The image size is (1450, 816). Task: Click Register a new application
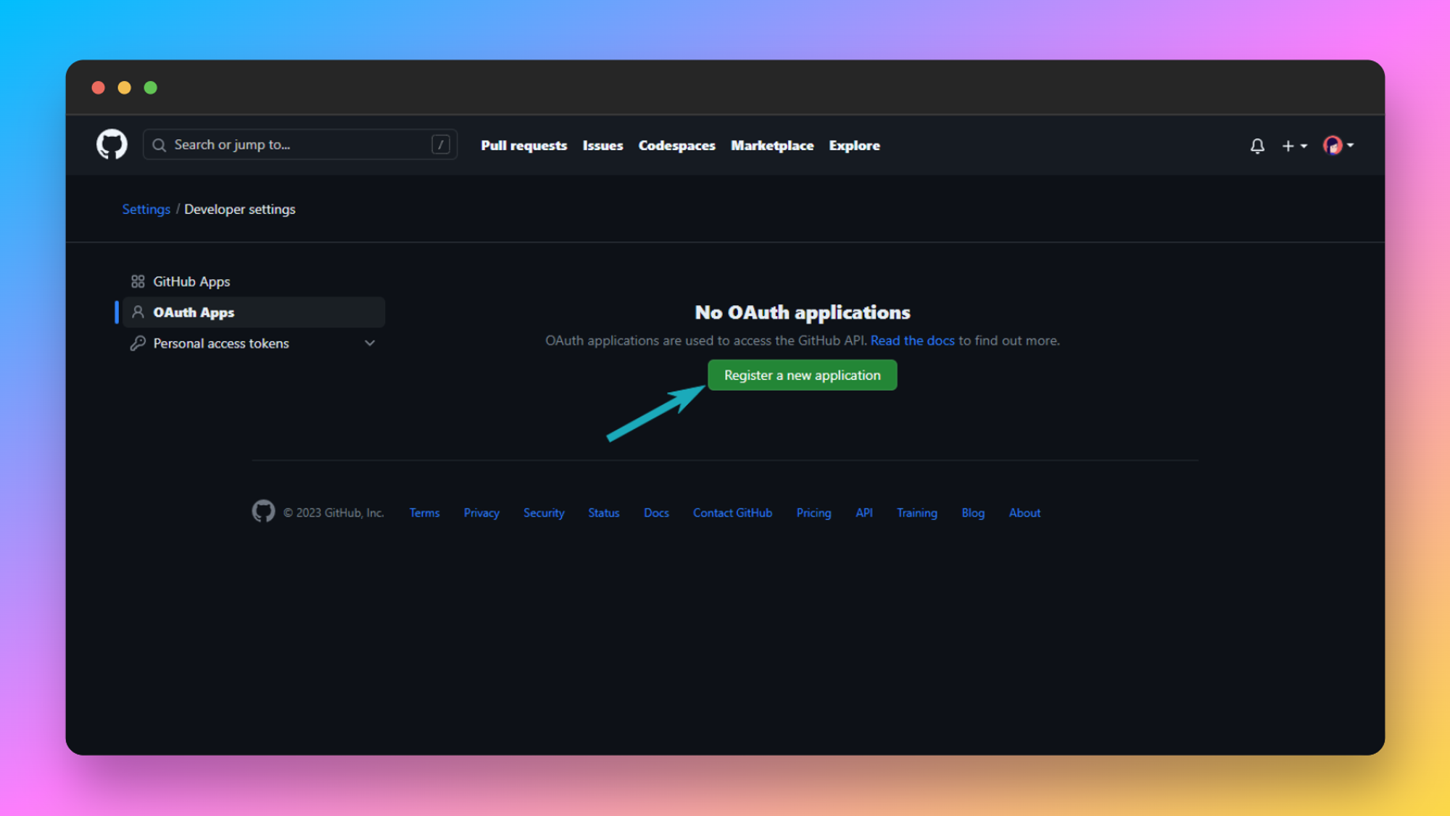coord(802,375)
